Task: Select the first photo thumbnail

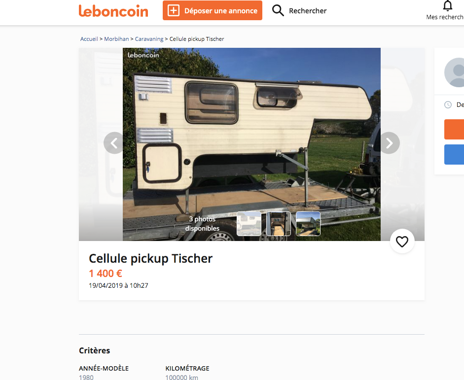Action: tap(249, 224)
